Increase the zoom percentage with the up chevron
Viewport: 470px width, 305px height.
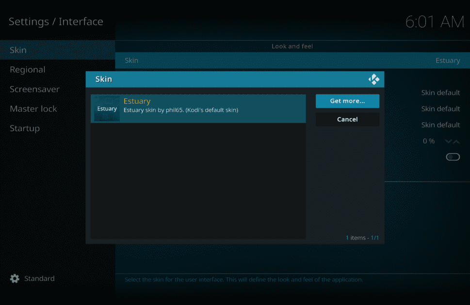[456, 141]
